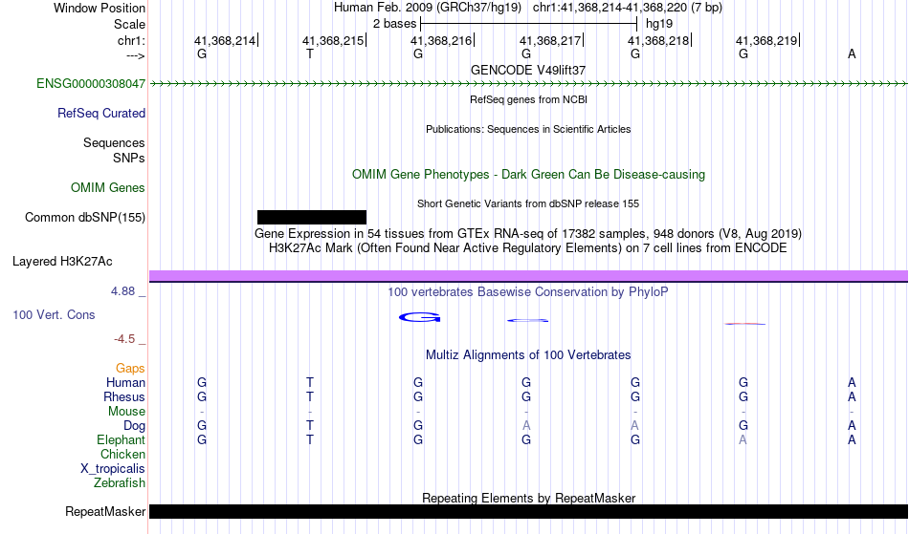Screen dimensions: 909x534
Task: Click the Elephant species row label
Action: coord(121,439)
